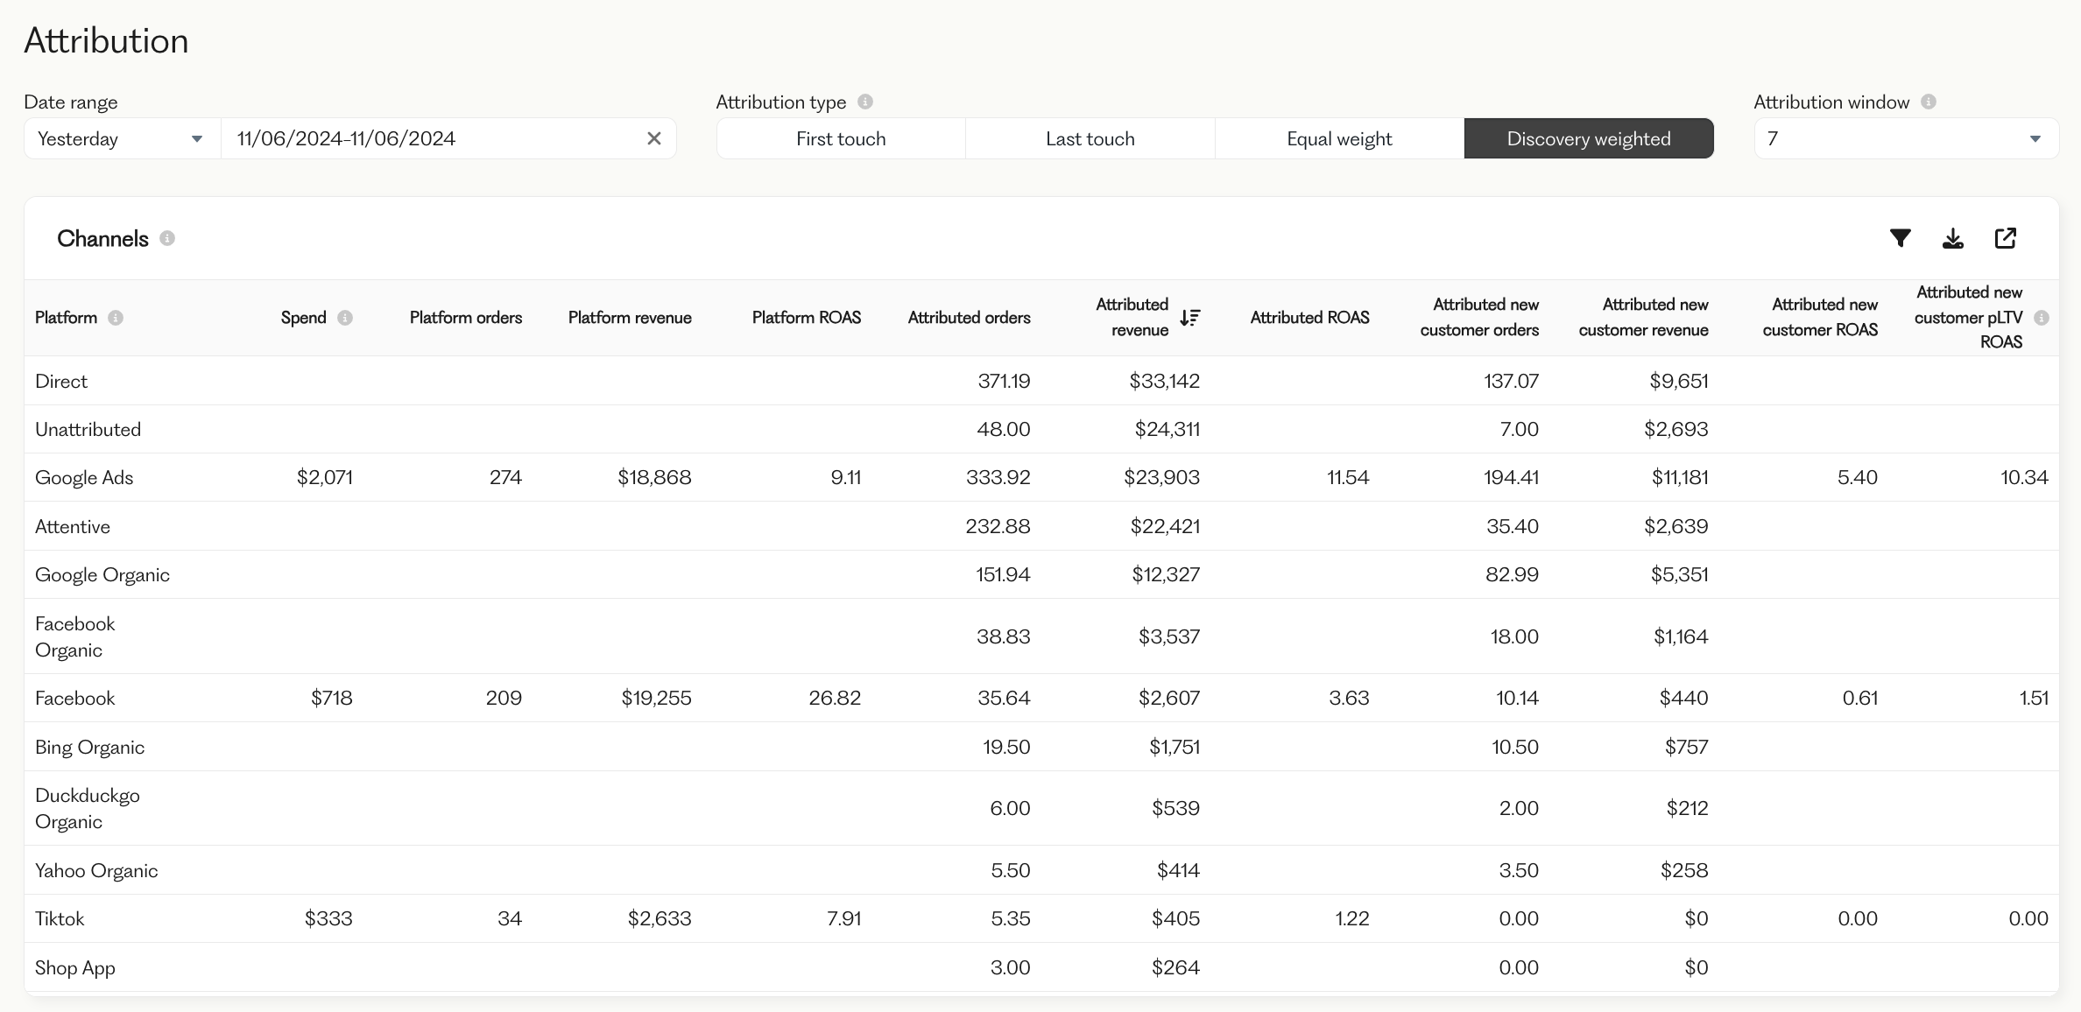
Task: Sort by Attributed ROAS column header
Action: pos(1309,318)
